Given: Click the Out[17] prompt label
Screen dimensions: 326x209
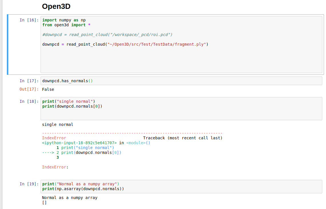Looking at the screenshot, I should [x=28, y=89].
